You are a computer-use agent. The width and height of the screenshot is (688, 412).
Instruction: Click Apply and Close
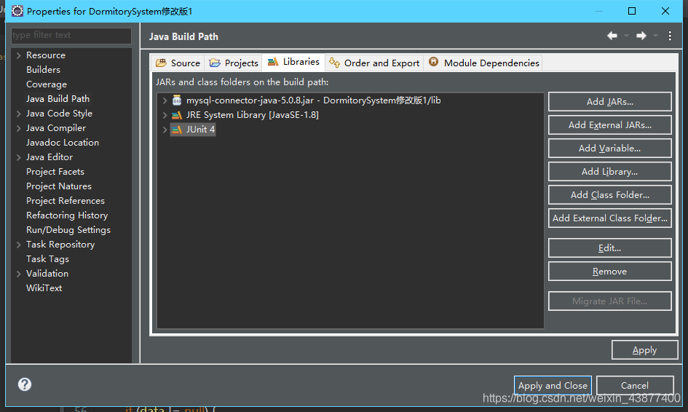coord(553,385)
